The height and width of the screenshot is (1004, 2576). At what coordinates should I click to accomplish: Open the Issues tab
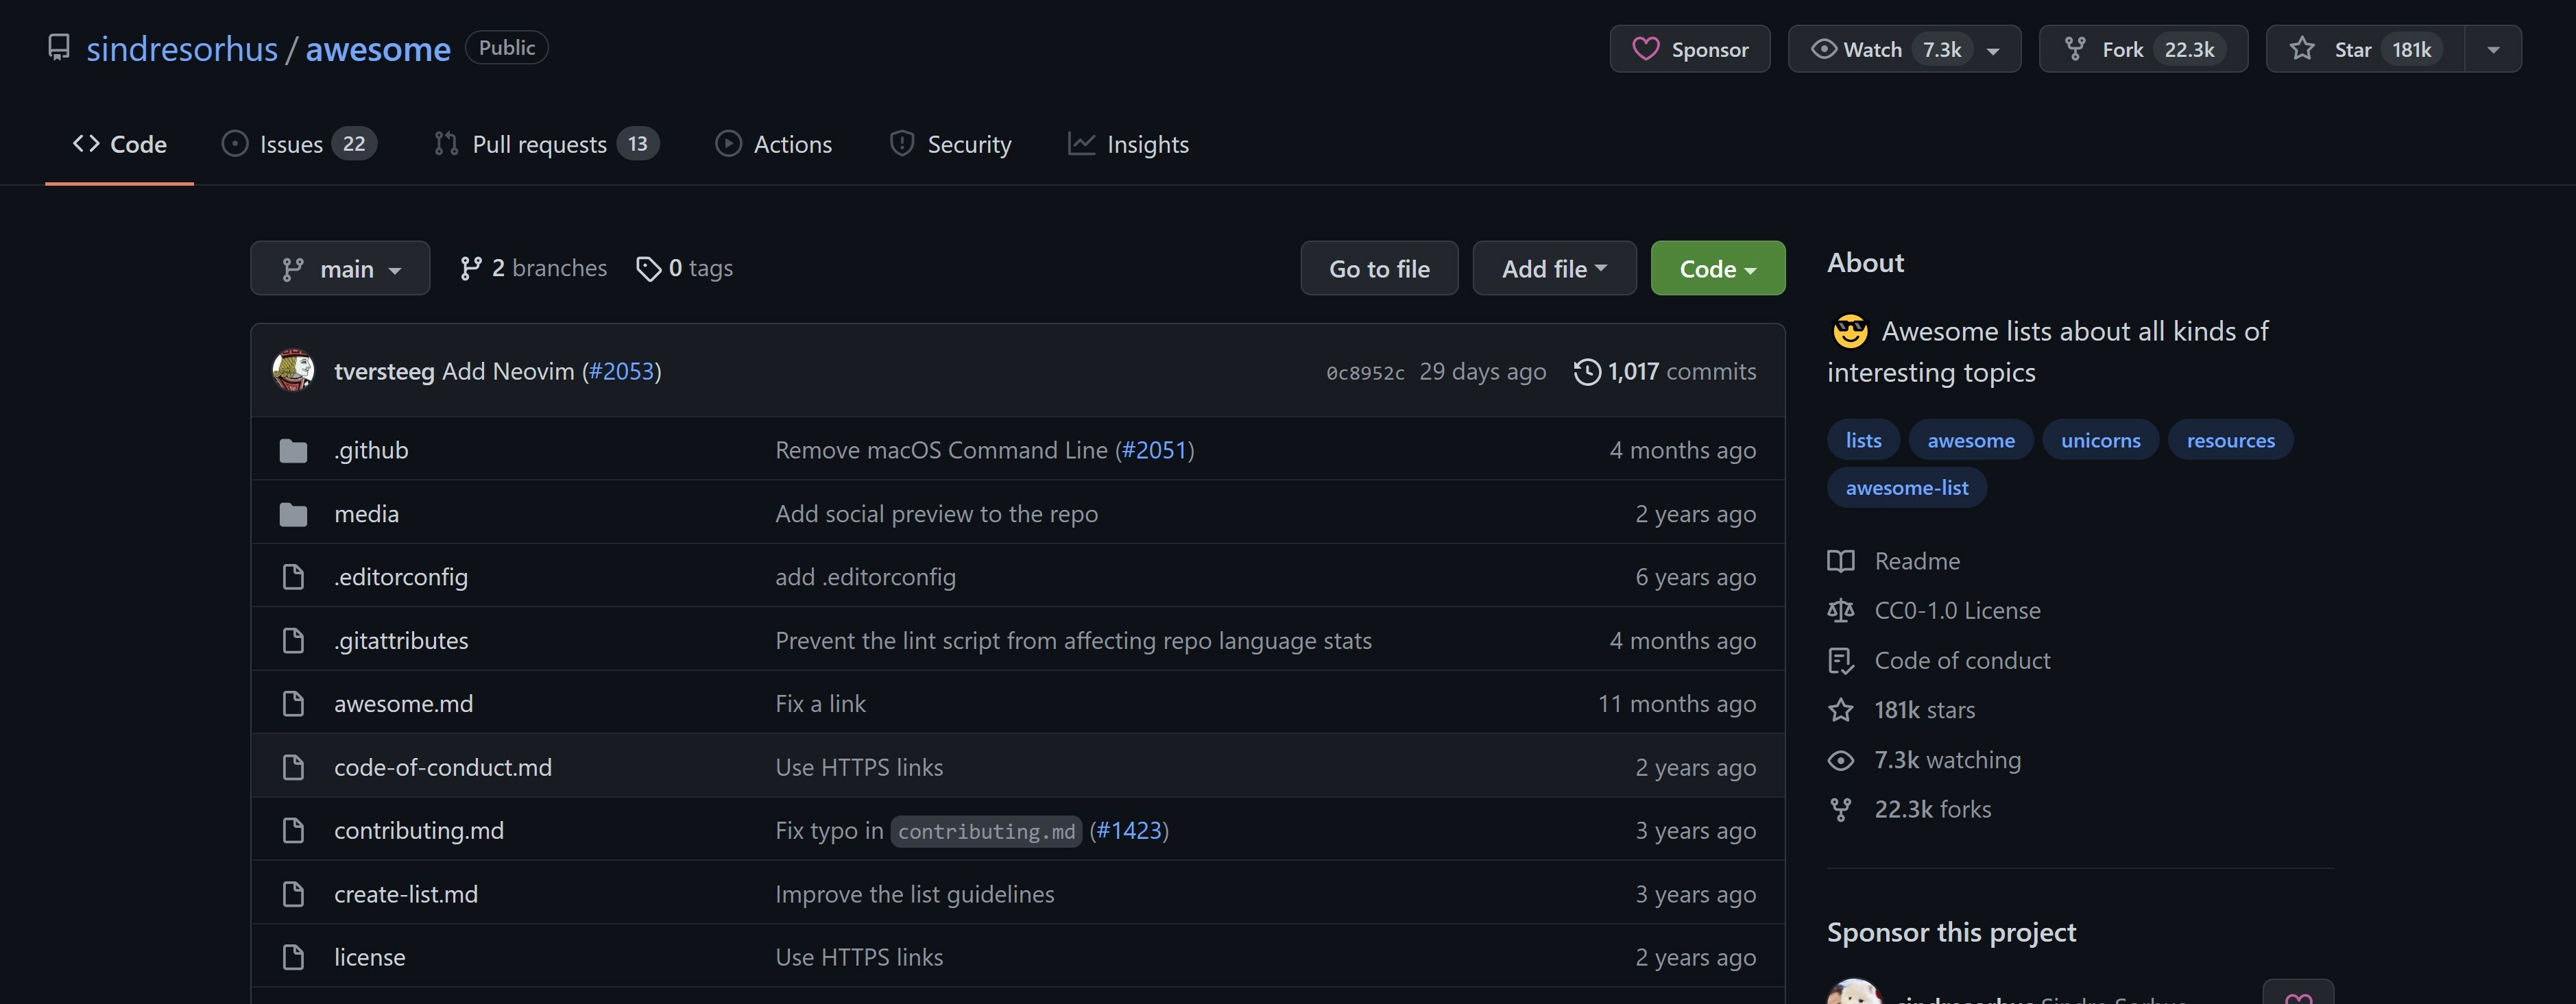299,144
